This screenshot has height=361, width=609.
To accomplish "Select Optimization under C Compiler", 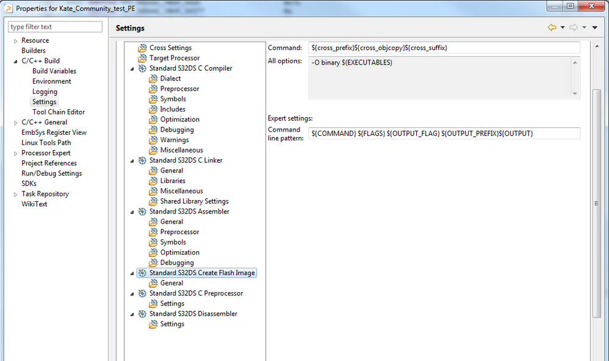I will click(x=180, y=120).
